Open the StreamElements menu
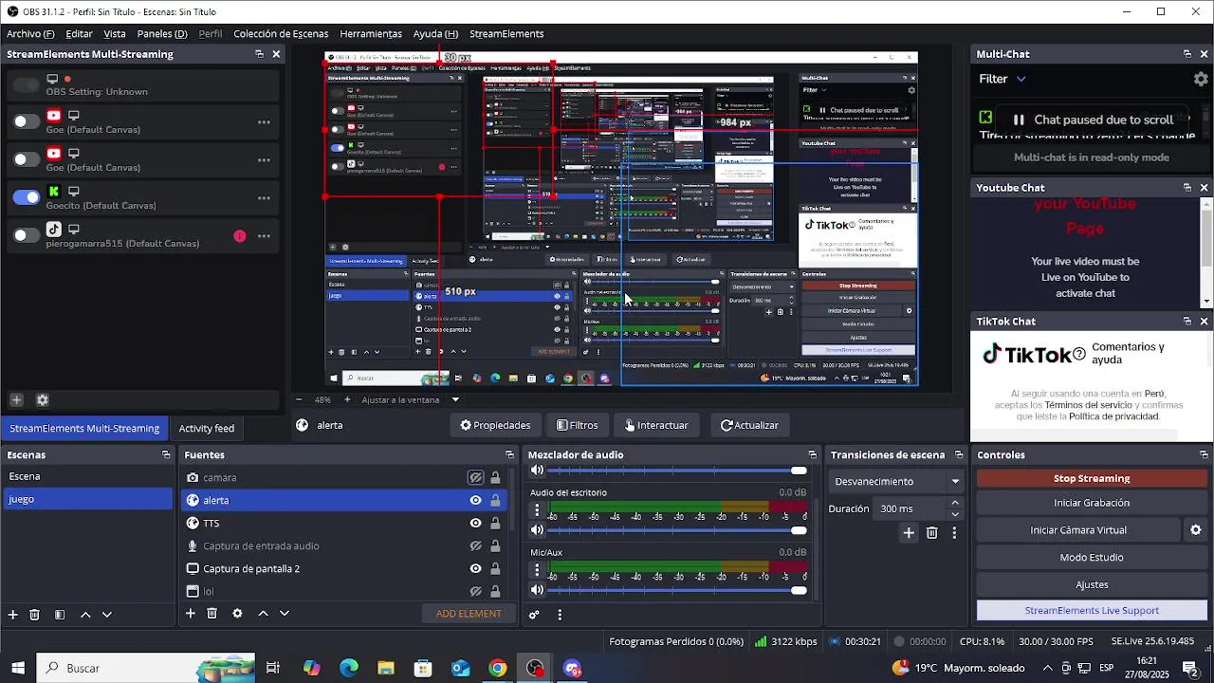Image resolution: width=1214 pixels, height=683 pixels. [x=506, y=34]
